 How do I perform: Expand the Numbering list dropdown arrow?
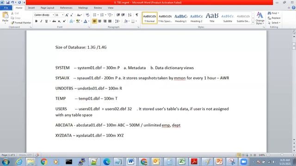pos(105,15)
